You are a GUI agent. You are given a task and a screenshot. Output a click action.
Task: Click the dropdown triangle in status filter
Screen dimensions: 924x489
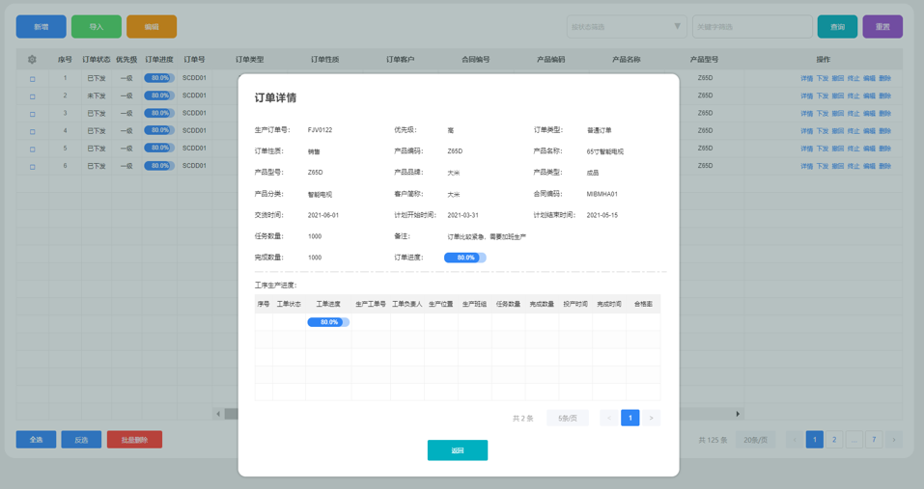pyautogui.click(x=677, y=27)
